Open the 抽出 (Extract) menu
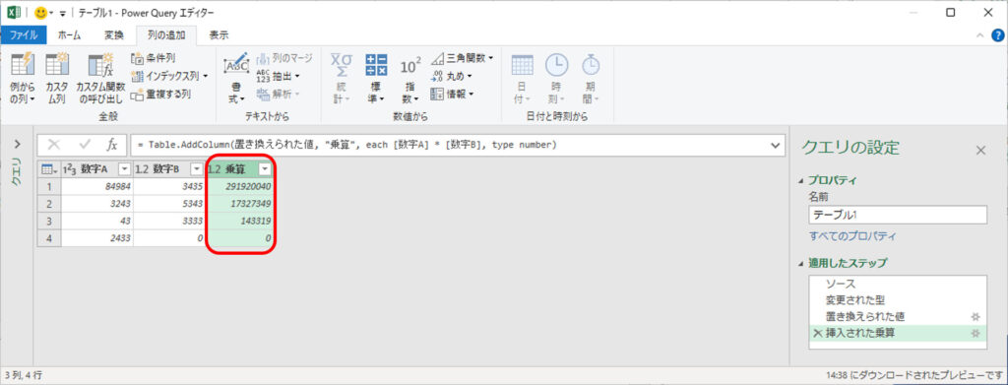The image size is (1008, 385). 279,77
